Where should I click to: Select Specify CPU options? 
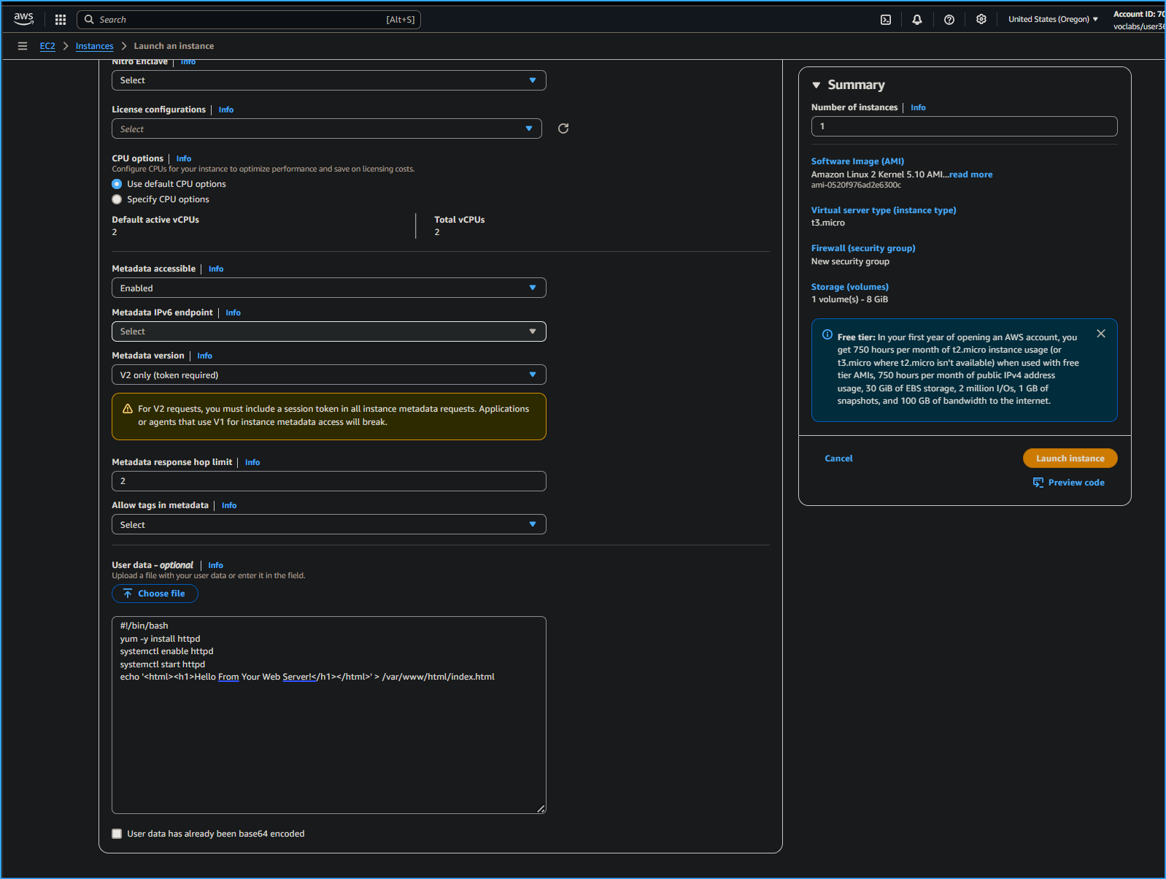point(117,199)
